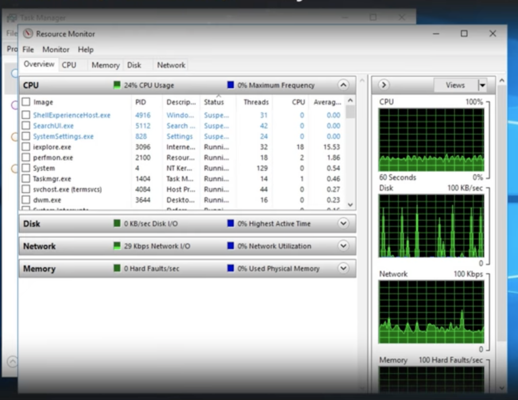Collapse the graphs pane with arrow button
The height and width of the screenshot is (400, 518).
tap(384, 85)
